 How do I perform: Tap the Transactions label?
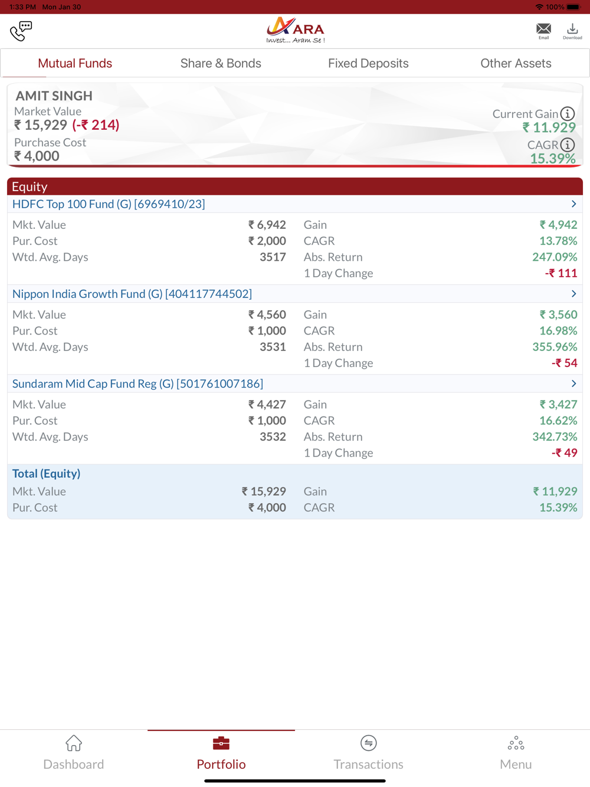tap(369, 764)
